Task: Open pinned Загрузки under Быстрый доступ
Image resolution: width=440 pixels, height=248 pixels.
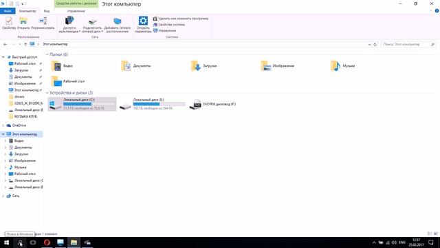Action: point(21,70)
